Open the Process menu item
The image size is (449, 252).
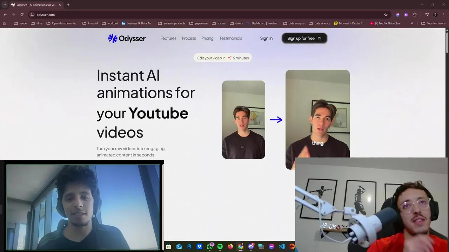click(189, 38)
